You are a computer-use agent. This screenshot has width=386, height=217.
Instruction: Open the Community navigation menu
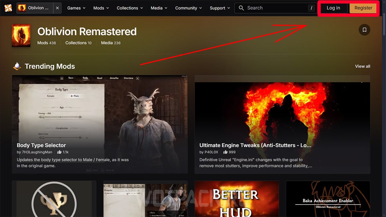click(x=188, y=8)
